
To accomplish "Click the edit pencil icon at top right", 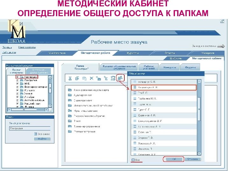I will point(222,21).
